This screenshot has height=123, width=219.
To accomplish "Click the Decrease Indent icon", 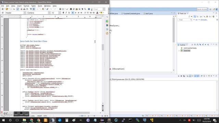I will click(x=91, y=13).
